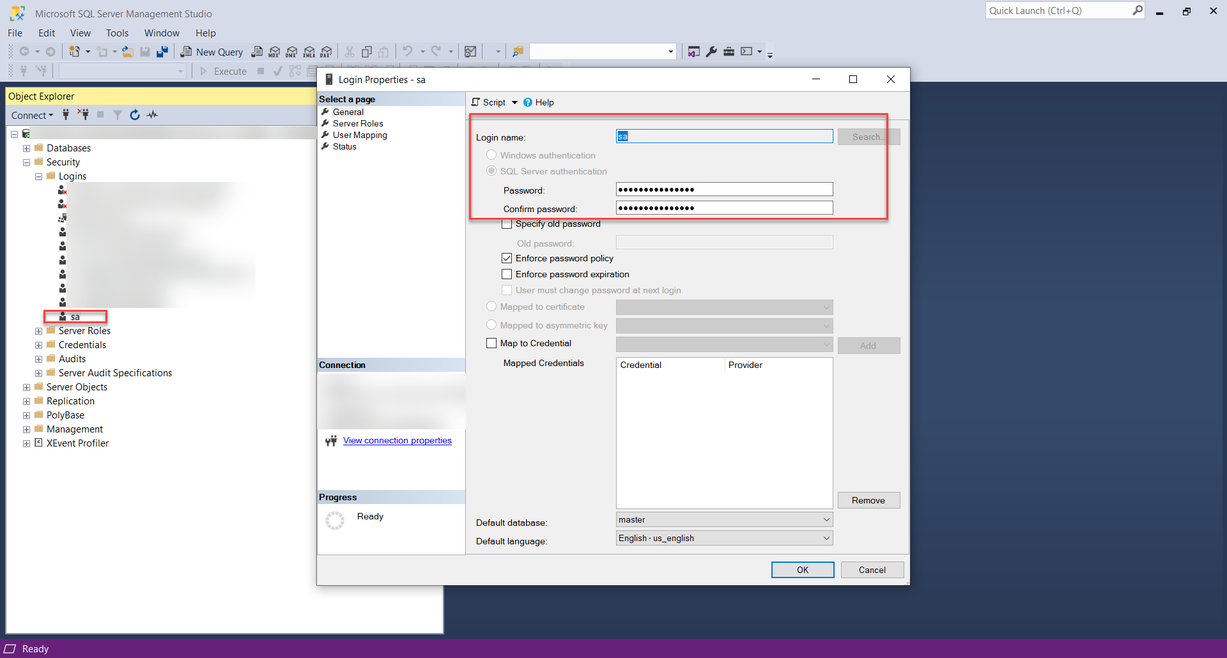Image resolution: width=1227 pixels, height=658 pixels.
Task: Expand the Server Roles folder node
Action: [x=39, y=331]
